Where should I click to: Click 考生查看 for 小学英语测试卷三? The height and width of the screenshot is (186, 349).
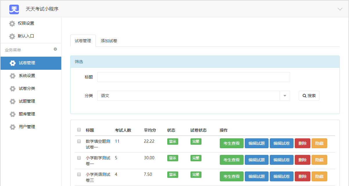tap(232, 176)
